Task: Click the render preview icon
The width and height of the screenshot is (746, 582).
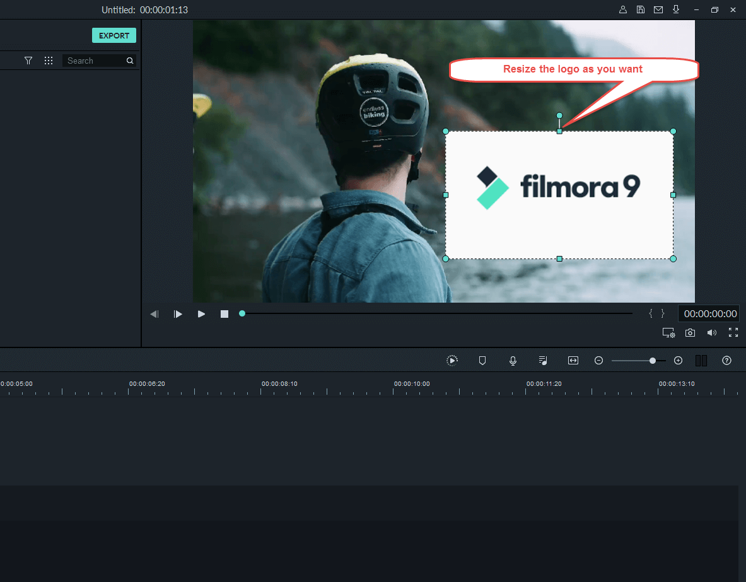Action: [x=452, y=360]
